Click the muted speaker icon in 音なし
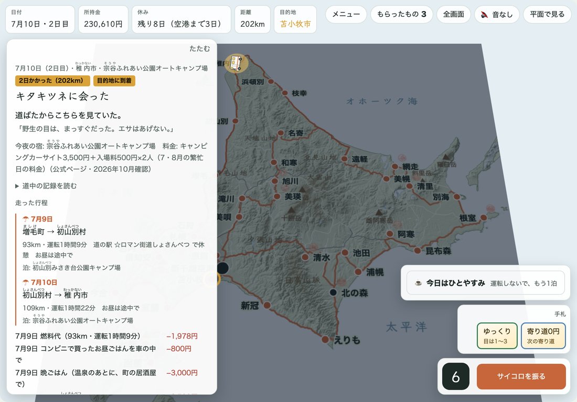 484,15
